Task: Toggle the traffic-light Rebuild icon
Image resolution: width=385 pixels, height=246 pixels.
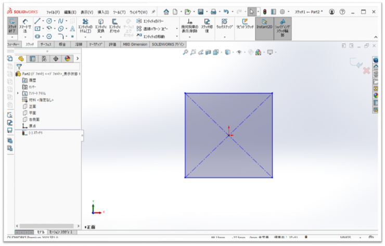Action: (264, 11)
